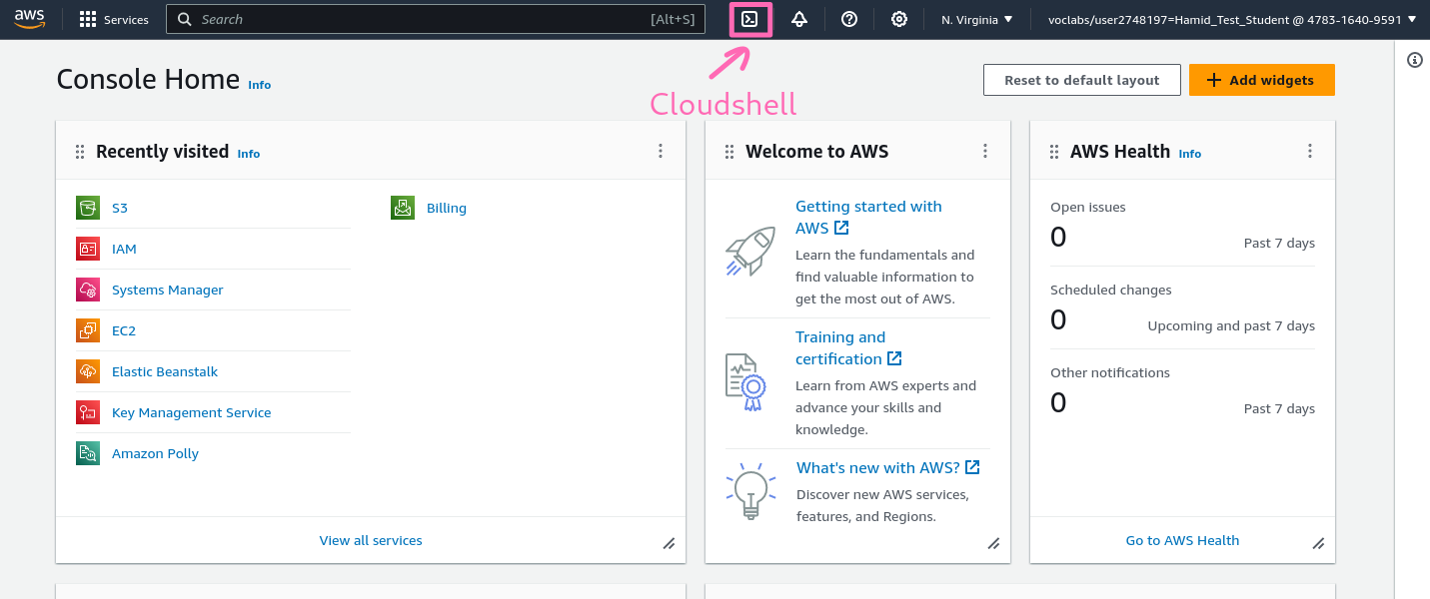Open CloudShell terminal icon in top bar
1430x599 pixels.
click(x=749, y=19)
